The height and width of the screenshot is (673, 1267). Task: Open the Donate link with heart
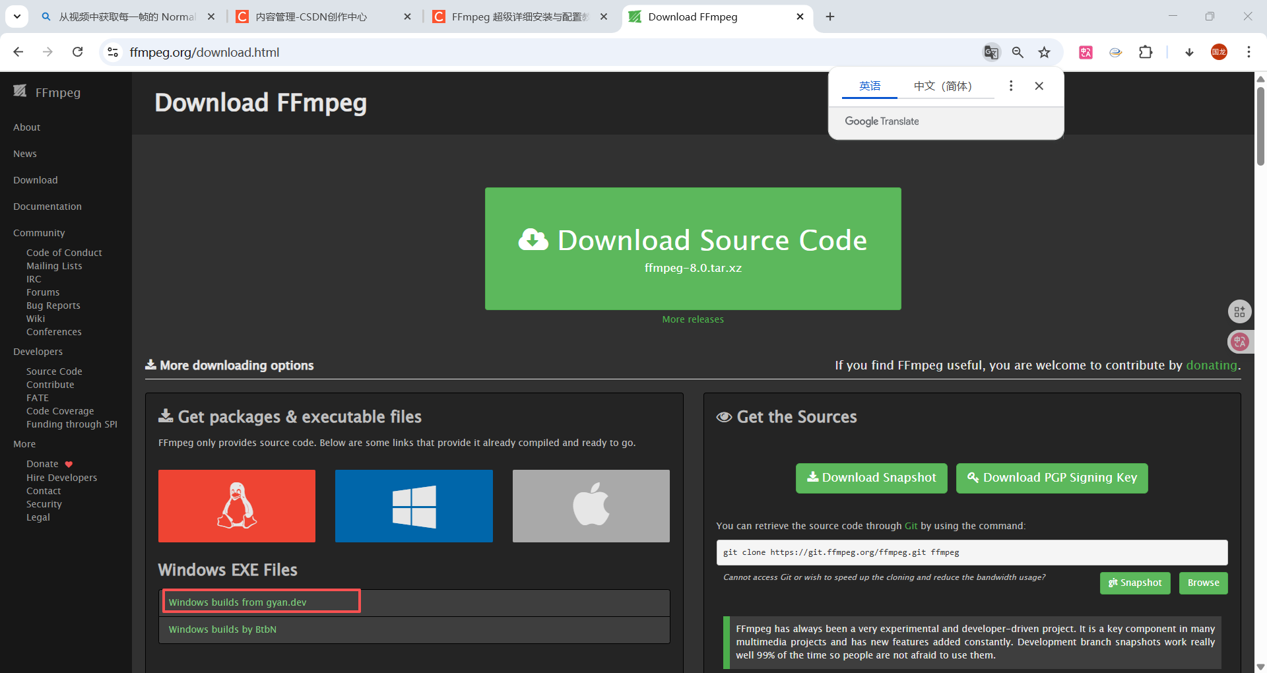(x=49, y=464)
